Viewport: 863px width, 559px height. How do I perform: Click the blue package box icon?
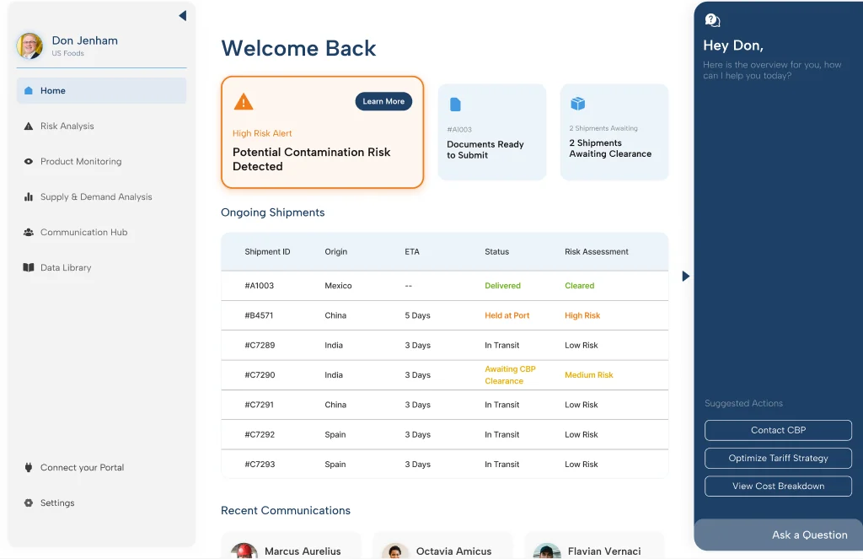point(577,104)
